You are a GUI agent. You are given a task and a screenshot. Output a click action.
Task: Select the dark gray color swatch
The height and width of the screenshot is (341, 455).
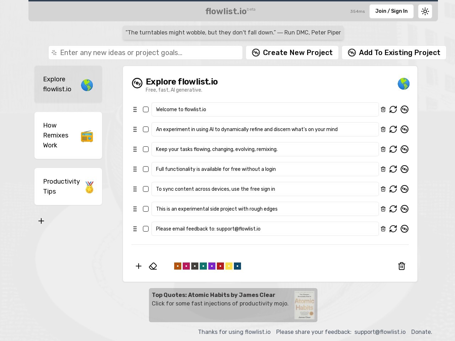(x=195, y=266)
